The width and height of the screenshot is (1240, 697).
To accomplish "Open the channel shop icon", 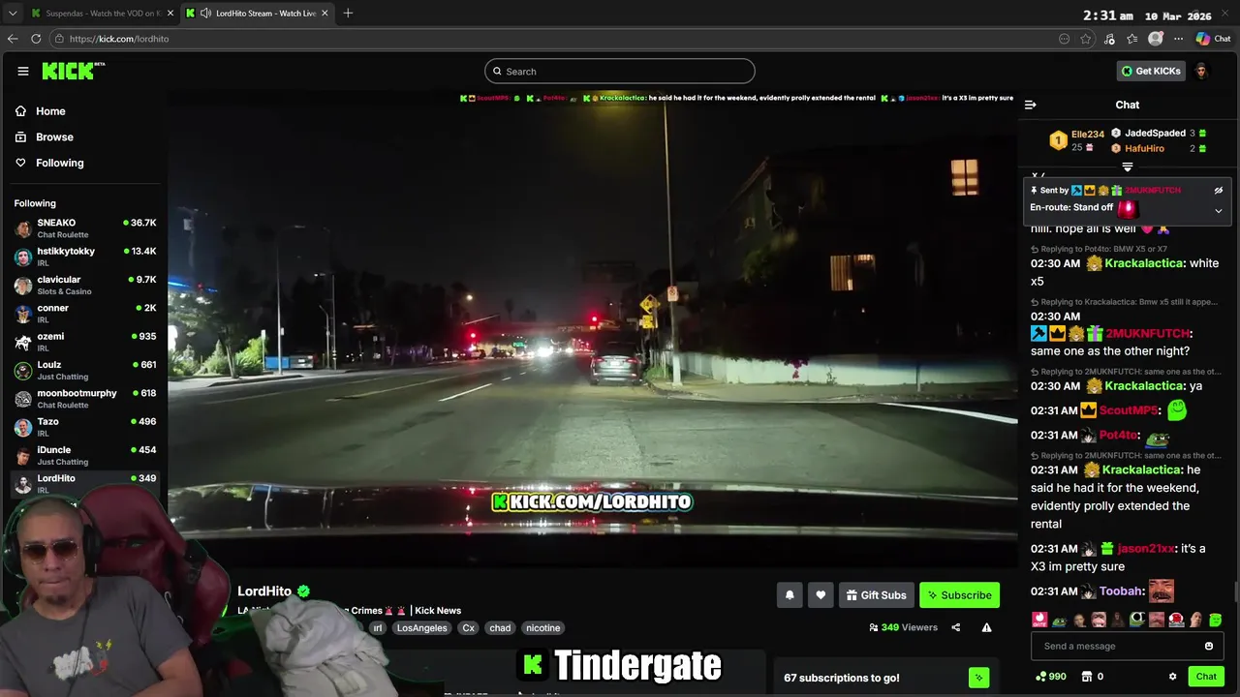I will tap(1086, 677).
